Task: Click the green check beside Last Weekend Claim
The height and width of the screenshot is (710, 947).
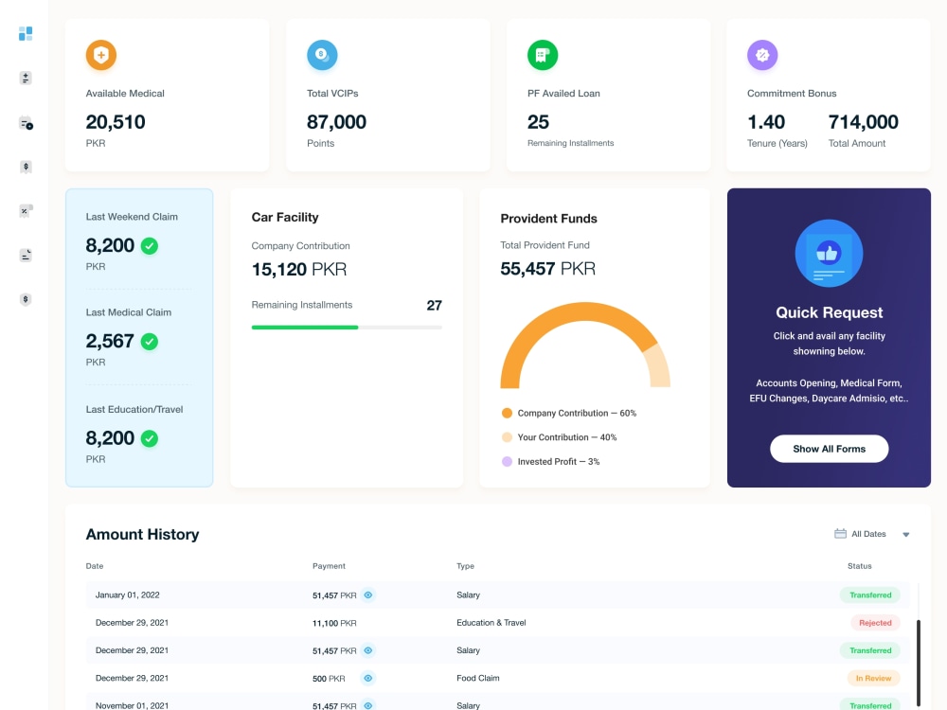Action: pyautogui.click(x=150, y=246)
